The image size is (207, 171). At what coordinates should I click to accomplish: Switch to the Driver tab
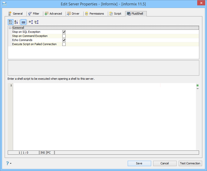pyautogui.click(x=73, y=14)
